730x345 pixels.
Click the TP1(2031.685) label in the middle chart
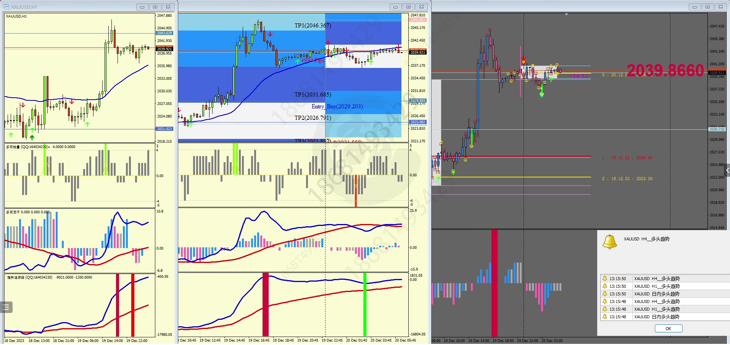tap(313, 95)
